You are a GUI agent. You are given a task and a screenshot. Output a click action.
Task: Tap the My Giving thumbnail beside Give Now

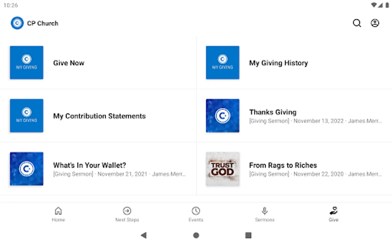click(26, 62)
